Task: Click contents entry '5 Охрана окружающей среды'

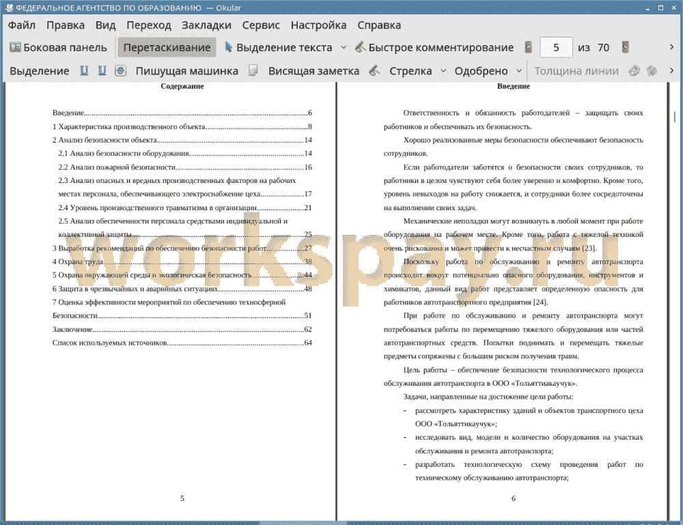Action: click(x=182, y=275)
